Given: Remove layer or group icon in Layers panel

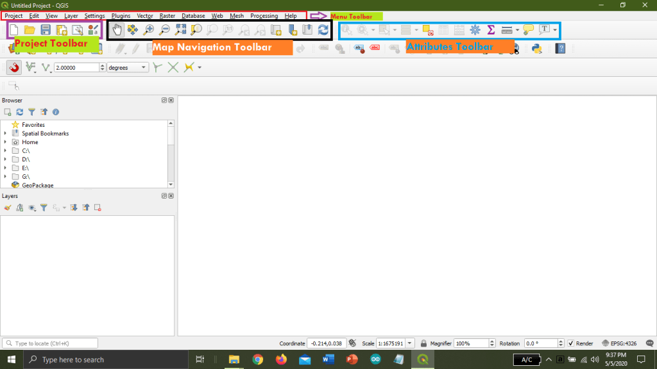Looking at the screenshot, I should pyautogui.click(x=98, y=208).
